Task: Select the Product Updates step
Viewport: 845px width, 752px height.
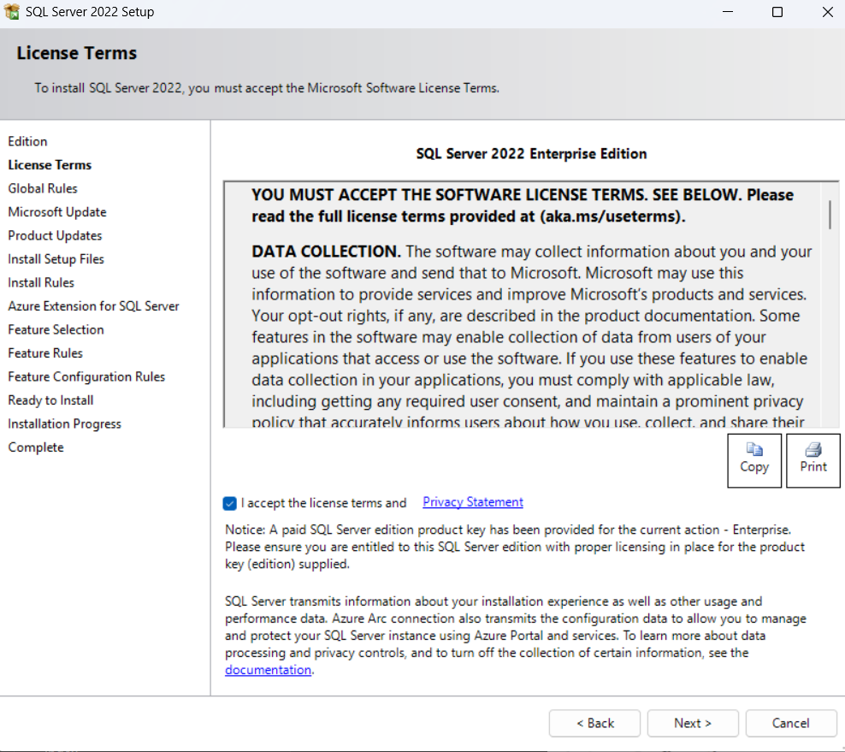Action: (x=55, y=235)
